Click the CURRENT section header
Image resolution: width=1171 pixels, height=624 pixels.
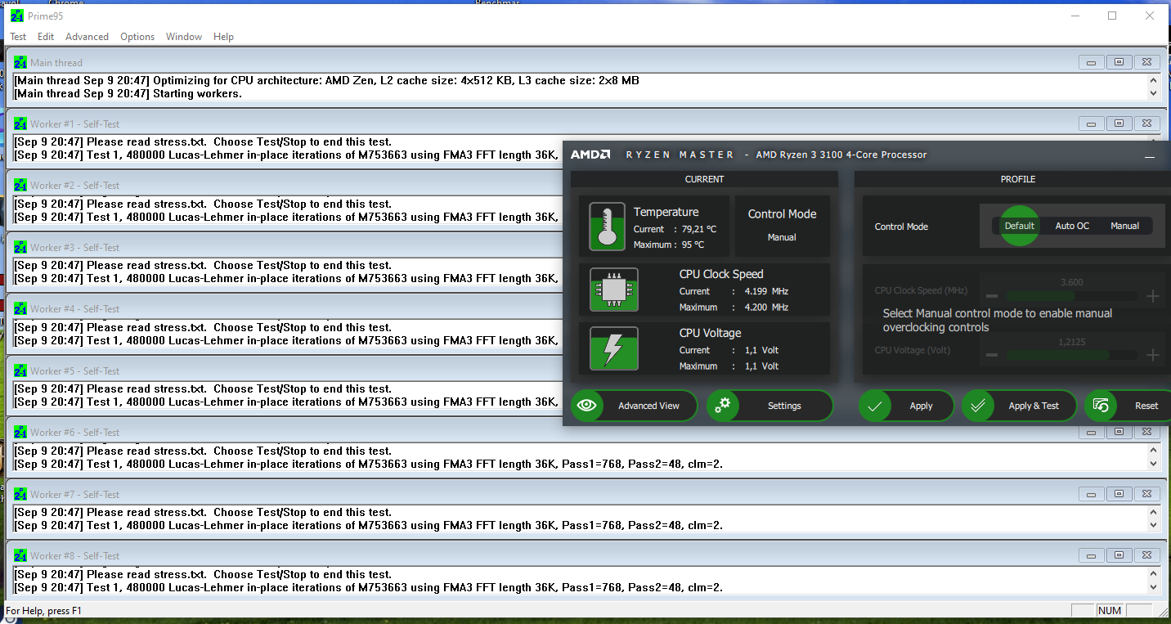[704, 179]
